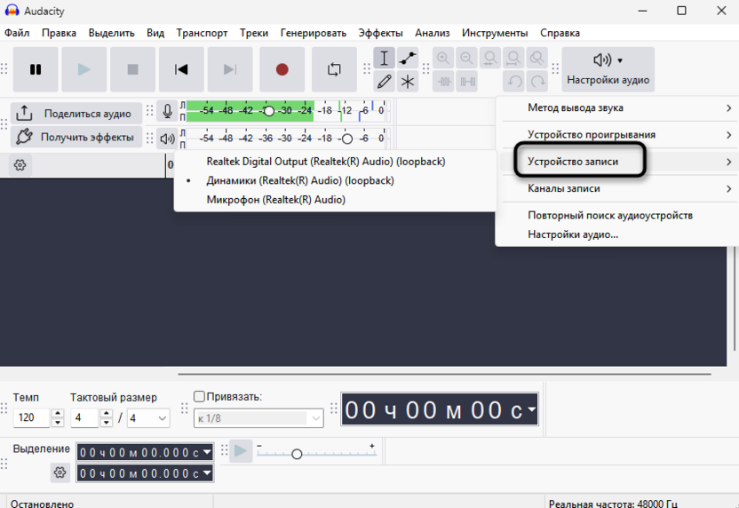Open the time display format arrow

pyautogui.click(x=532, y=409)
